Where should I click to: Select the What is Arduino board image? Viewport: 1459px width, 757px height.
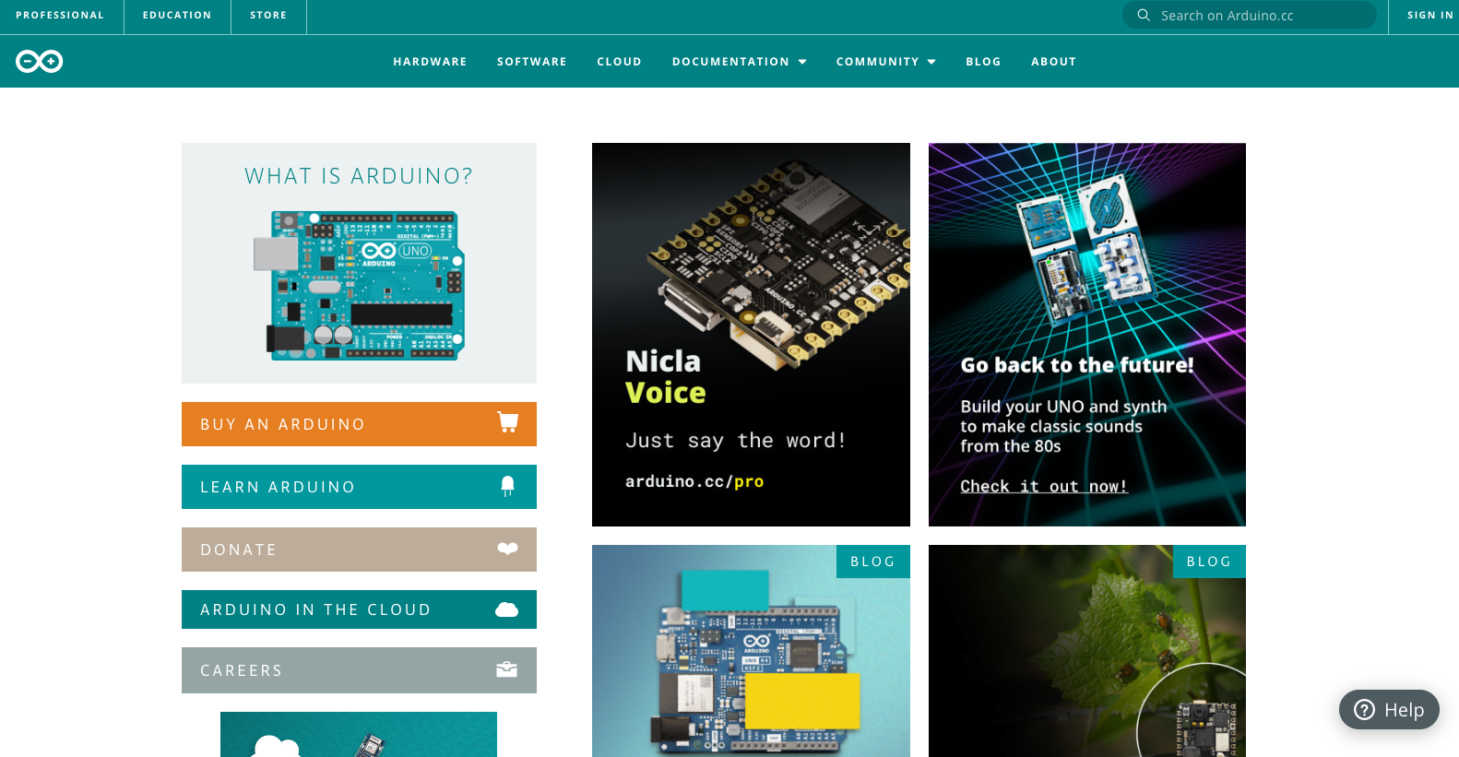click(x=359, y=285)
